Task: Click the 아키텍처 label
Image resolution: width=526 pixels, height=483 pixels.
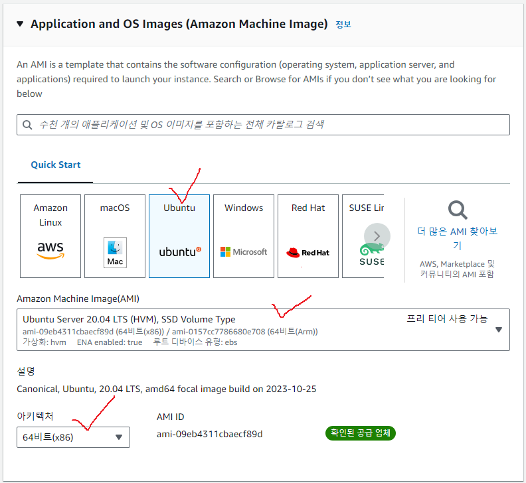Action: (x=35, y=416)
